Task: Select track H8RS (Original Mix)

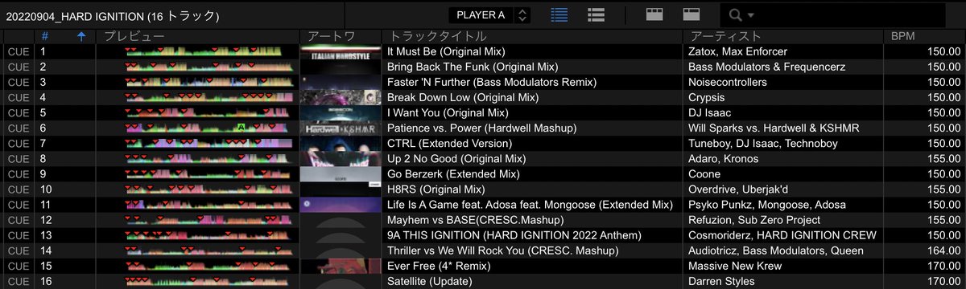Action: pos(436,189)
